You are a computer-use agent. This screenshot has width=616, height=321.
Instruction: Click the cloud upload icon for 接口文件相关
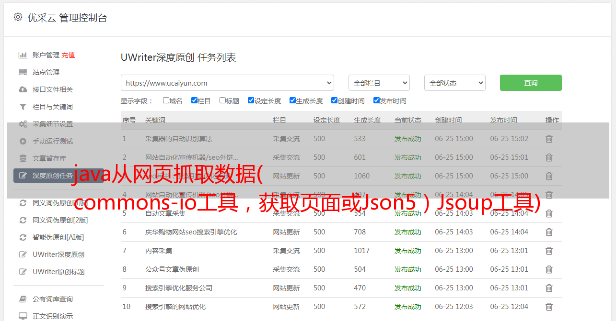[x=23, y=89]
